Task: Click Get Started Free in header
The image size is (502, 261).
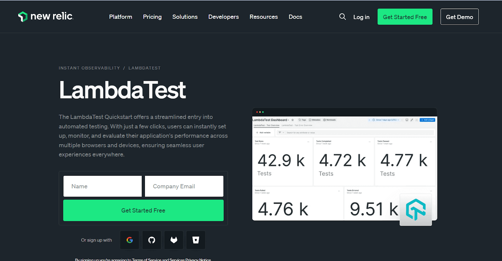Action: click(405, 17)
